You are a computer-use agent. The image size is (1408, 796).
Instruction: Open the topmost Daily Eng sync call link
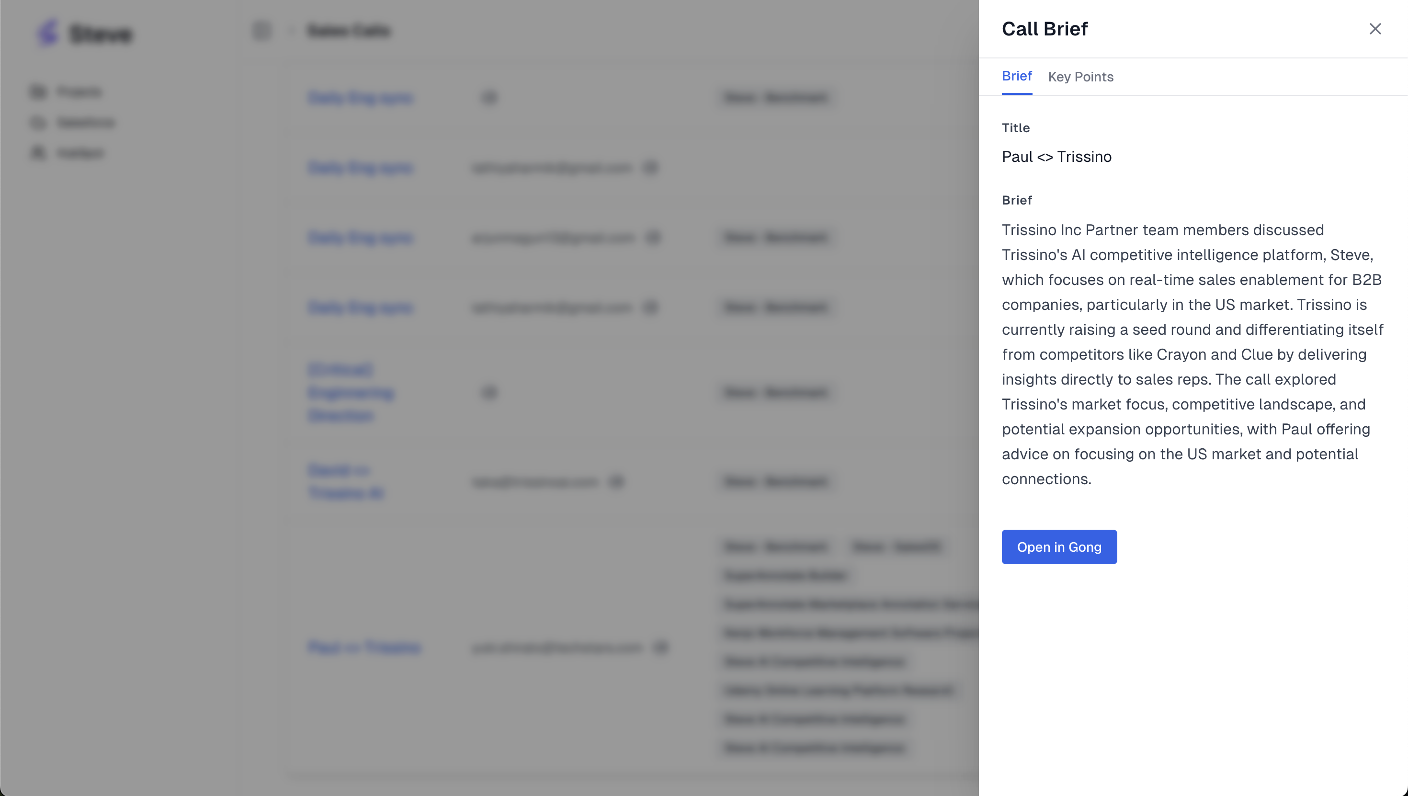tap(361, 98)
